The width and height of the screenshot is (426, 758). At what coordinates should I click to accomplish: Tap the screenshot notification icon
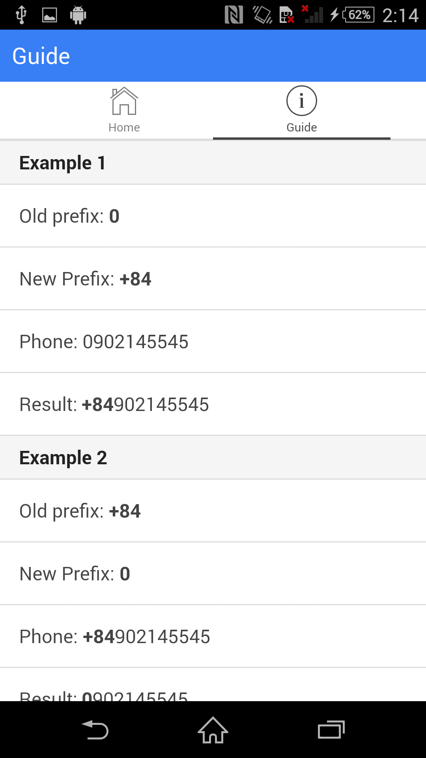tap(50, 15)
